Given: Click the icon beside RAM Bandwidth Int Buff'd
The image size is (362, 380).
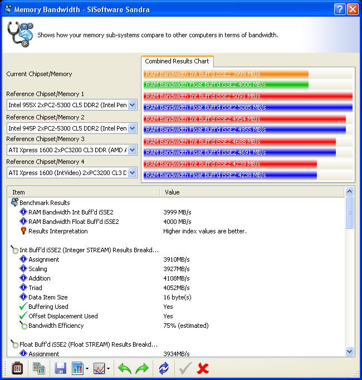Looking at the screenshot, I should tap(23, 212).
